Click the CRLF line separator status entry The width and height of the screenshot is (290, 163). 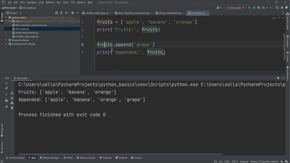227,162
